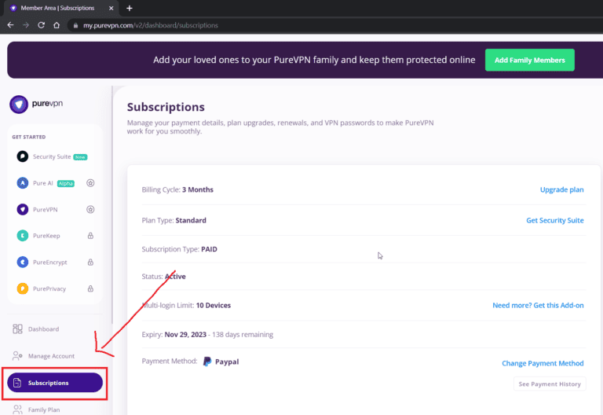Open the Dashboard menu item
The width and height of the screenshot is (603, 415).
click(x=43, y=329)
